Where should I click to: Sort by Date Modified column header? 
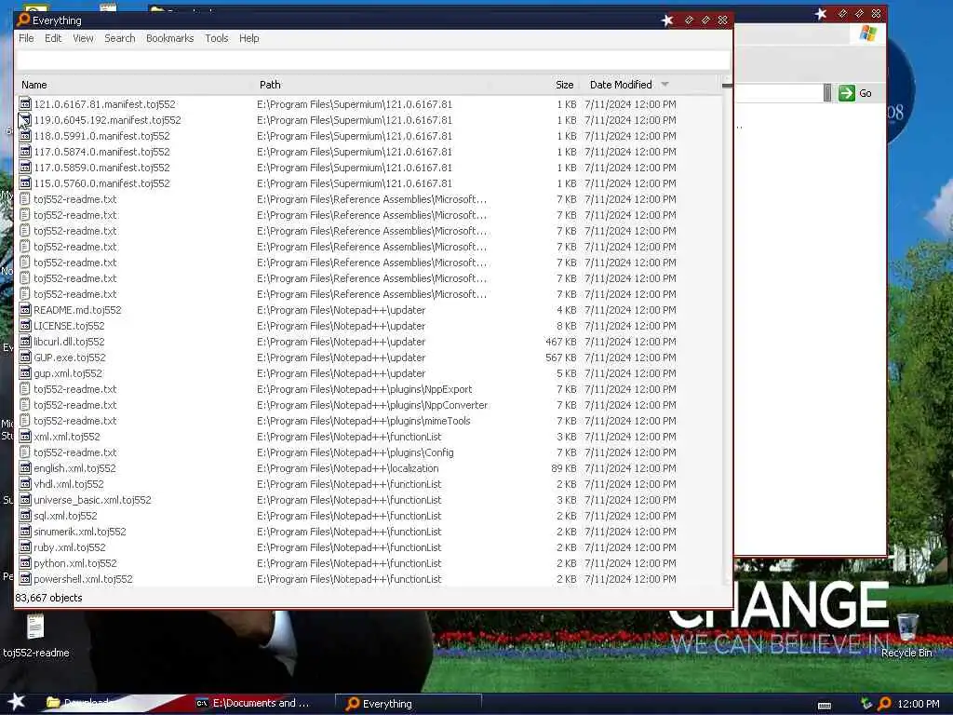621,85
